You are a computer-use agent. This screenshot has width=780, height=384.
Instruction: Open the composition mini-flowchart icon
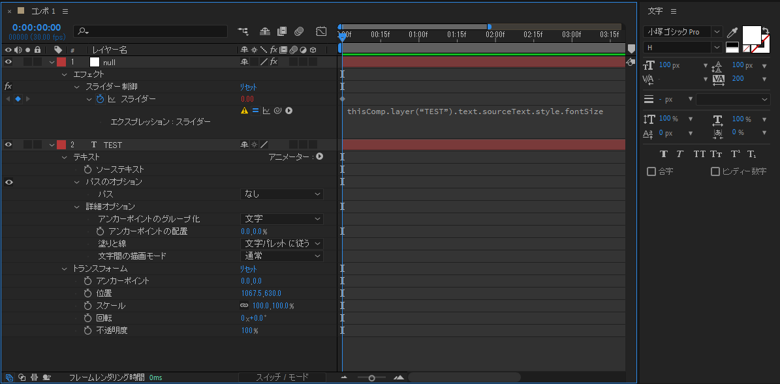(x=243, y=31)
